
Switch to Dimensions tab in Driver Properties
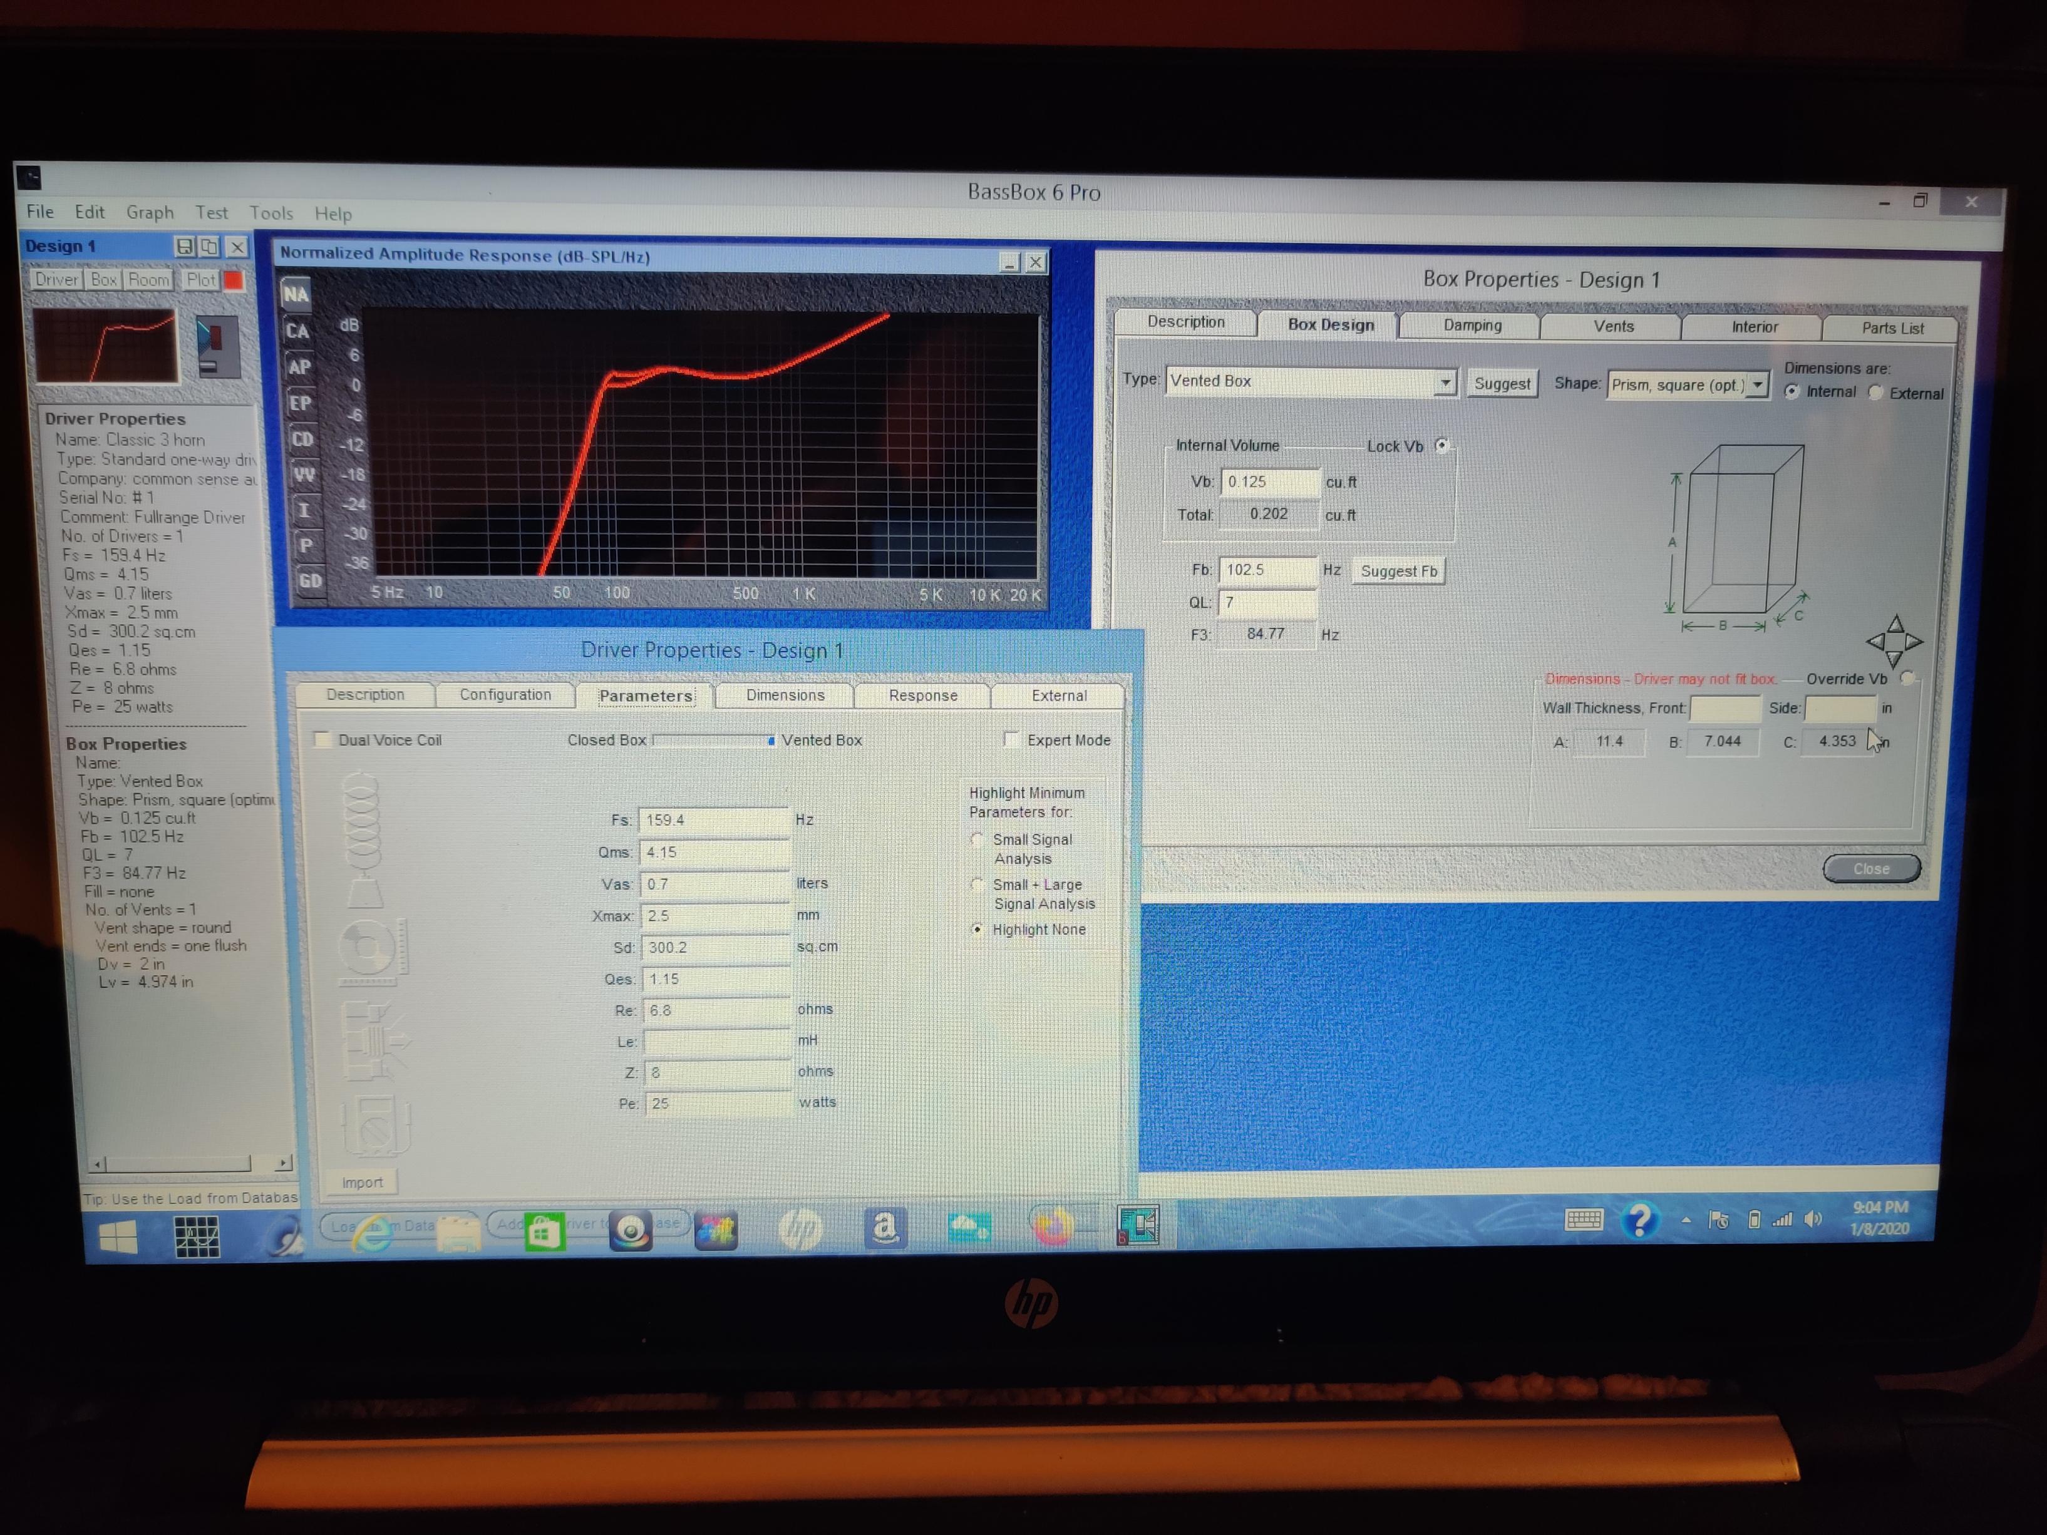point(785,695)
